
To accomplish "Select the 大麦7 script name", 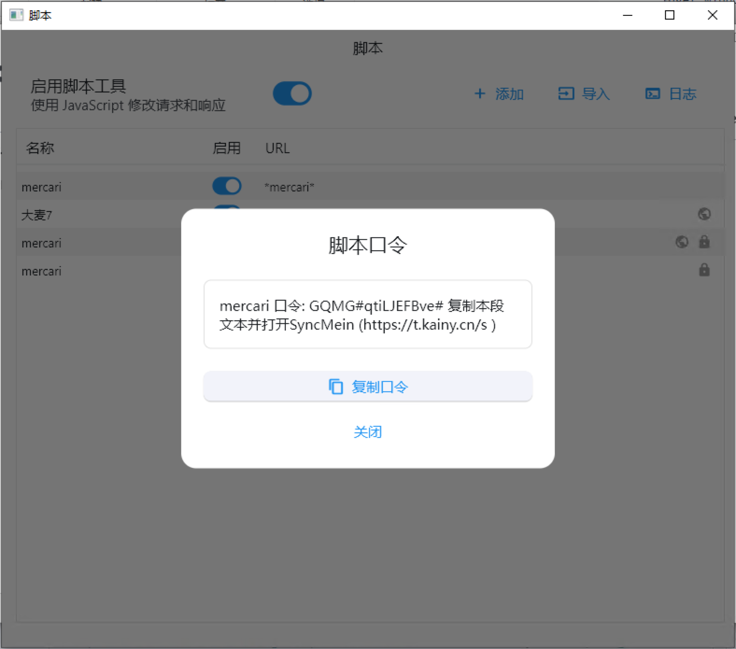I will pos(37,215).
